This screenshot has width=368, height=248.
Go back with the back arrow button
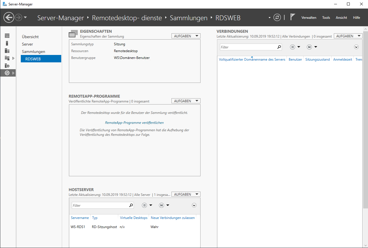coord(9,18)
